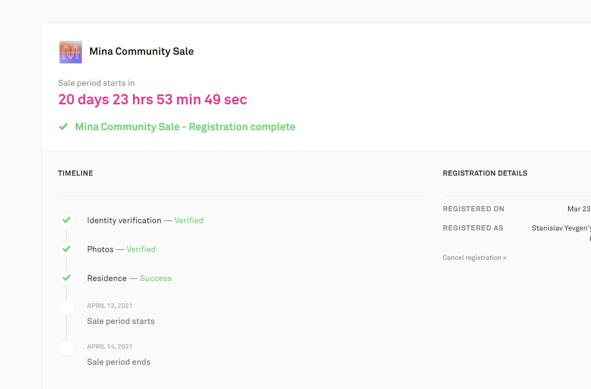Select the April 13, 2021 timeline marker circle
Screen dimensions: 591x389
pyautogui.click(x=67, y=307)
